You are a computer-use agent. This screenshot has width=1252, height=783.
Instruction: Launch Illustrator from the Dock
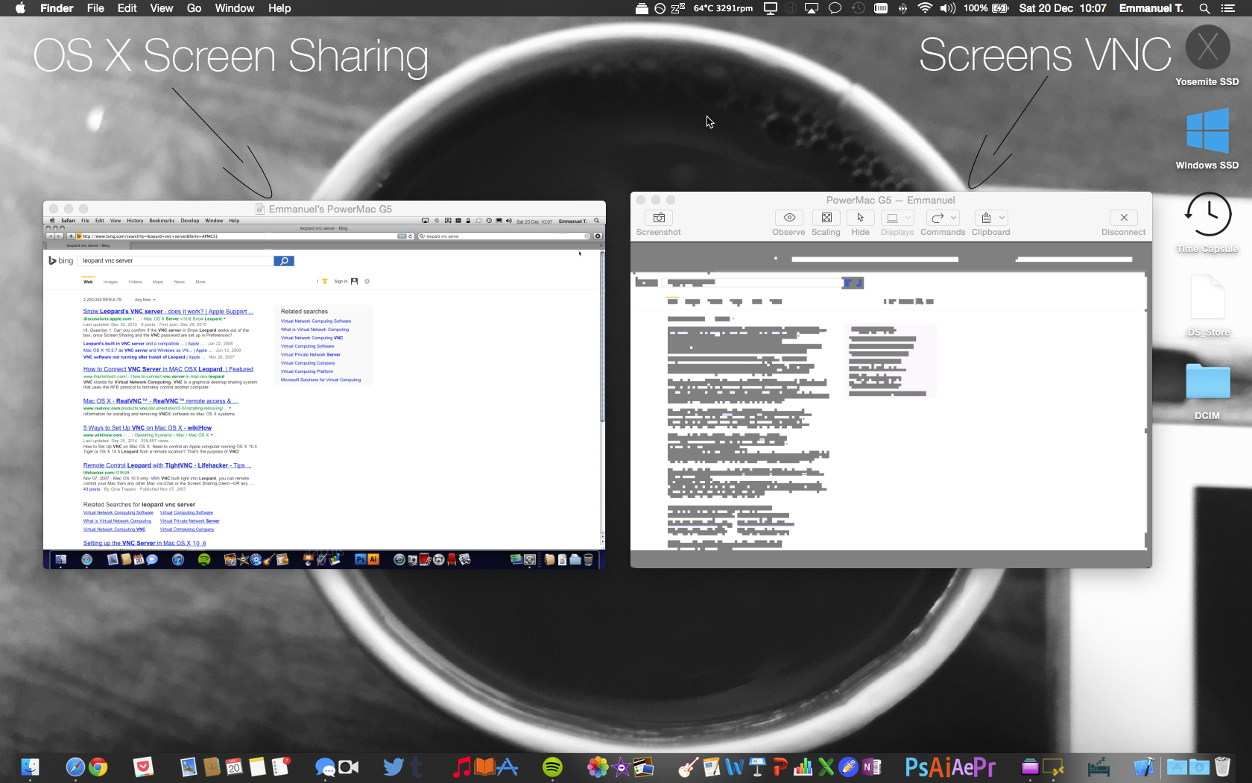tap(939, 767)
